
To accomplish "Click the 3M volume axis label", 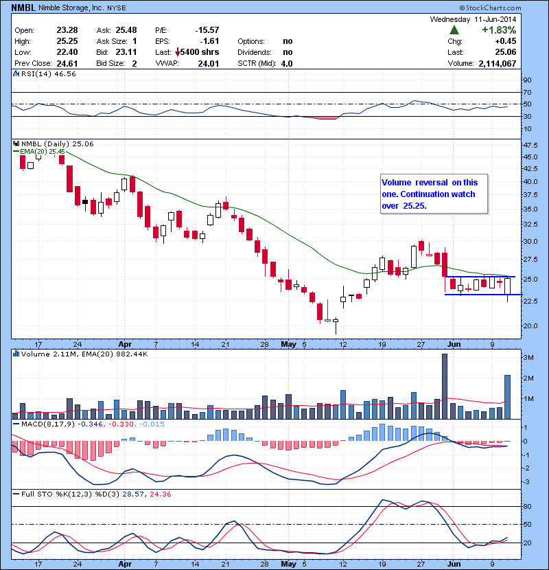I will tap(528, 358).
